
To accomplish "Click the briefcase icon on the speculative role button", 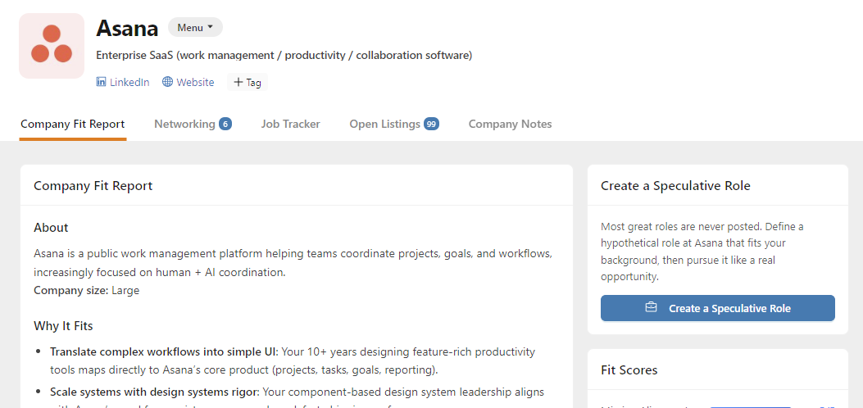I will click(651, 307).
